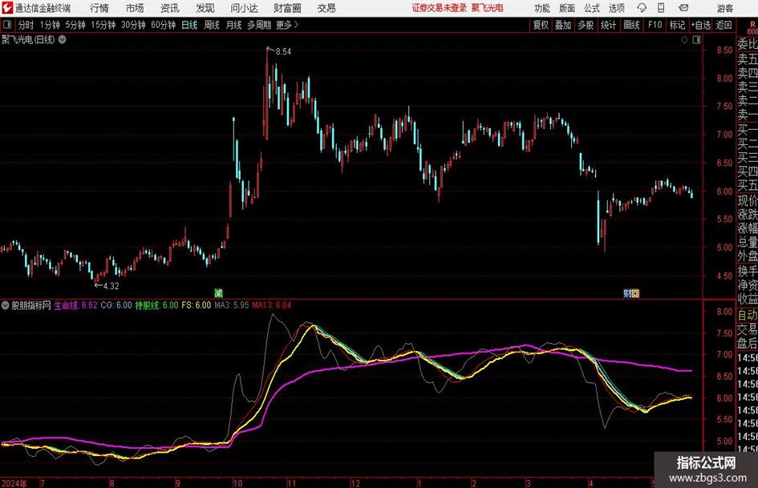Click the 4.32 low price label

pyautogui.click(x=111, y=285)
